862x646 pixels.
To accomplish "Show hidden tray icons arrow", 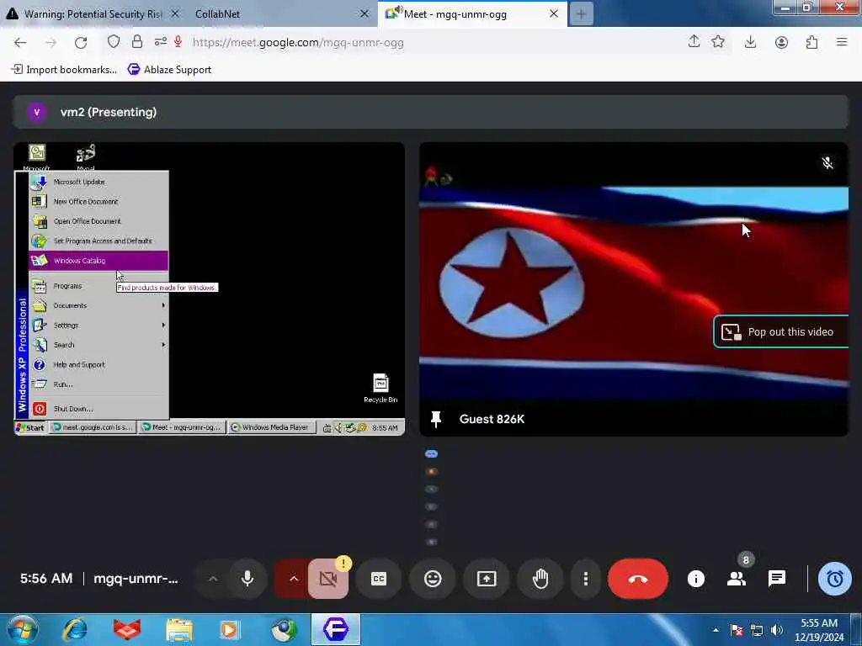I will [x=716, y=630].
